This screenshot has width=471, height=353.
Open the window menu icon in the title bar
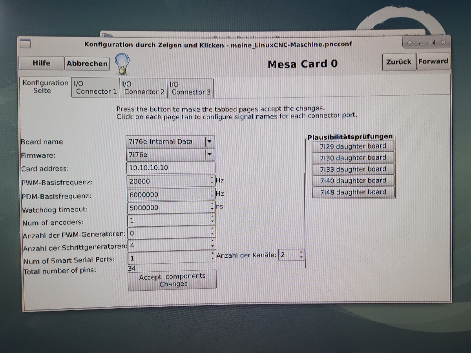tap(25, 43)
